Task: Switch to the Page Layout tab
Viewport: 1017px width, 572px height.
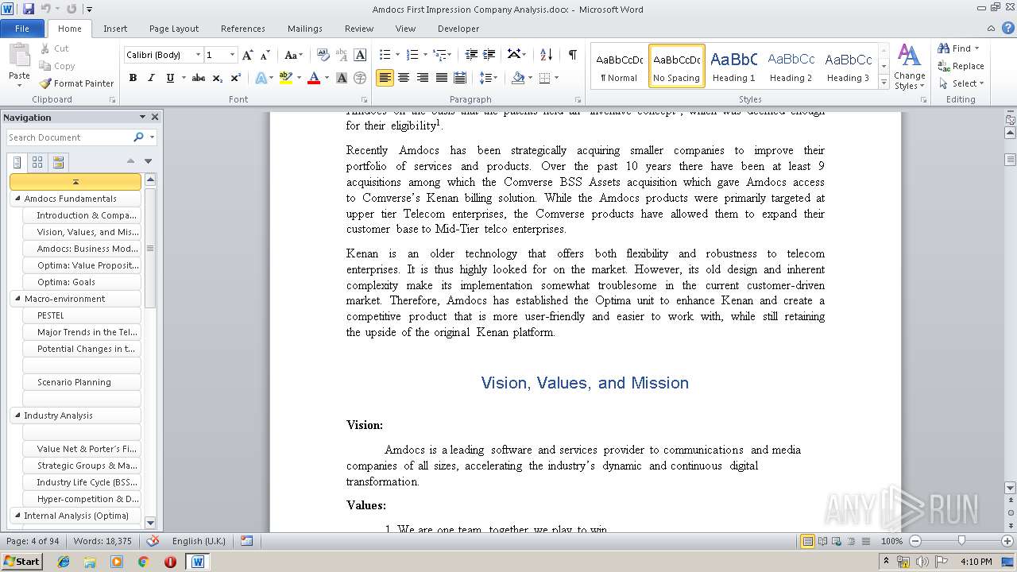Action: (174, 29)
